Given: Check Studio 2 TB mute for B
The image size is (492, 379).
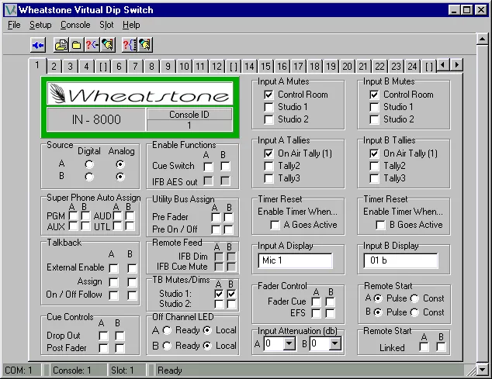Looking at the screenshot, I should pos(231,304).
